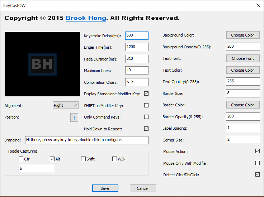Focus the Keystroke Delay input field
This screenshot has height=197, width=264.
[x=137, y=35]
